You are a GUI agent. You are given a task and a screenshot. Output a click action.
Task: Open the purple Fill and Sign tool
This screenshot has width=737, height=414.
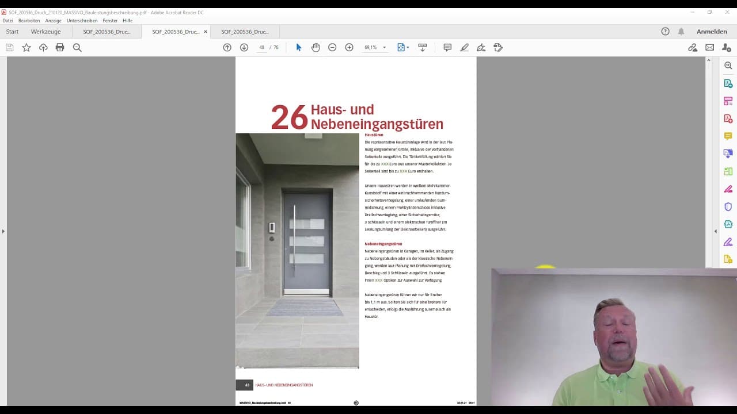[728, 241]
